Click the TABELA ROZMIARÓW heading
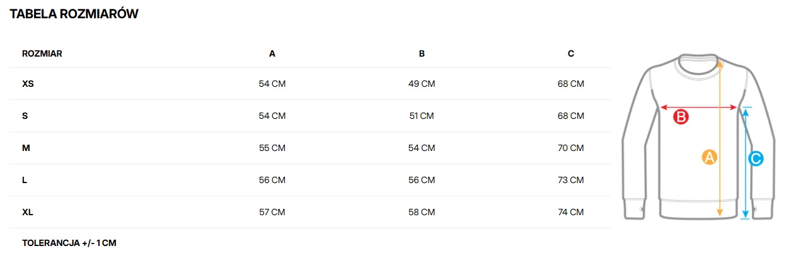The height and width of the screenshot is (263, 801). point(74,14)
